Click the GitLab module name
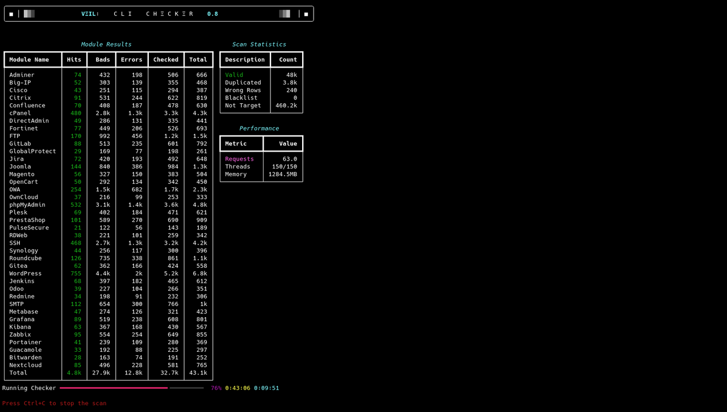Image resolution: width=727 pixels, height=412 pixels. coord(20,144)
